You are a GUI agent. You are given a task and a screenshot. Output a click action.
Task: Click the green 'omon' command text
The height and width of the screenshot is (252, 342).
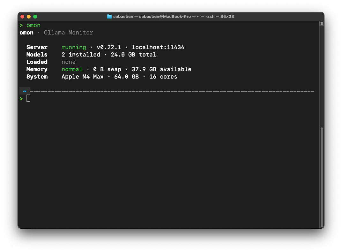[33, 25]
